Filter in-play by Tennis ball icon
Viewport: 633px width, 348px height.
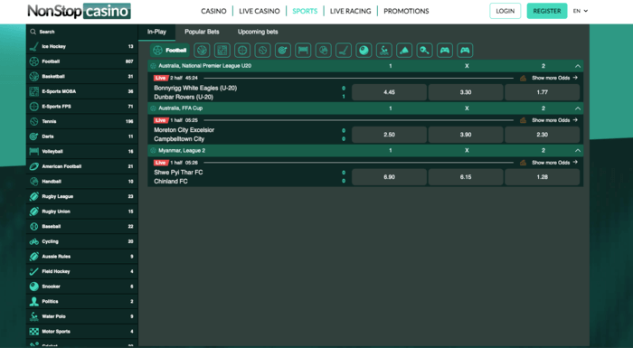tap(262, 51)
